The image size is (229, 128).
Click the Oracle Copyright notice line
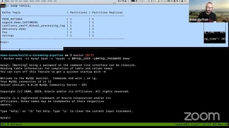65,92
